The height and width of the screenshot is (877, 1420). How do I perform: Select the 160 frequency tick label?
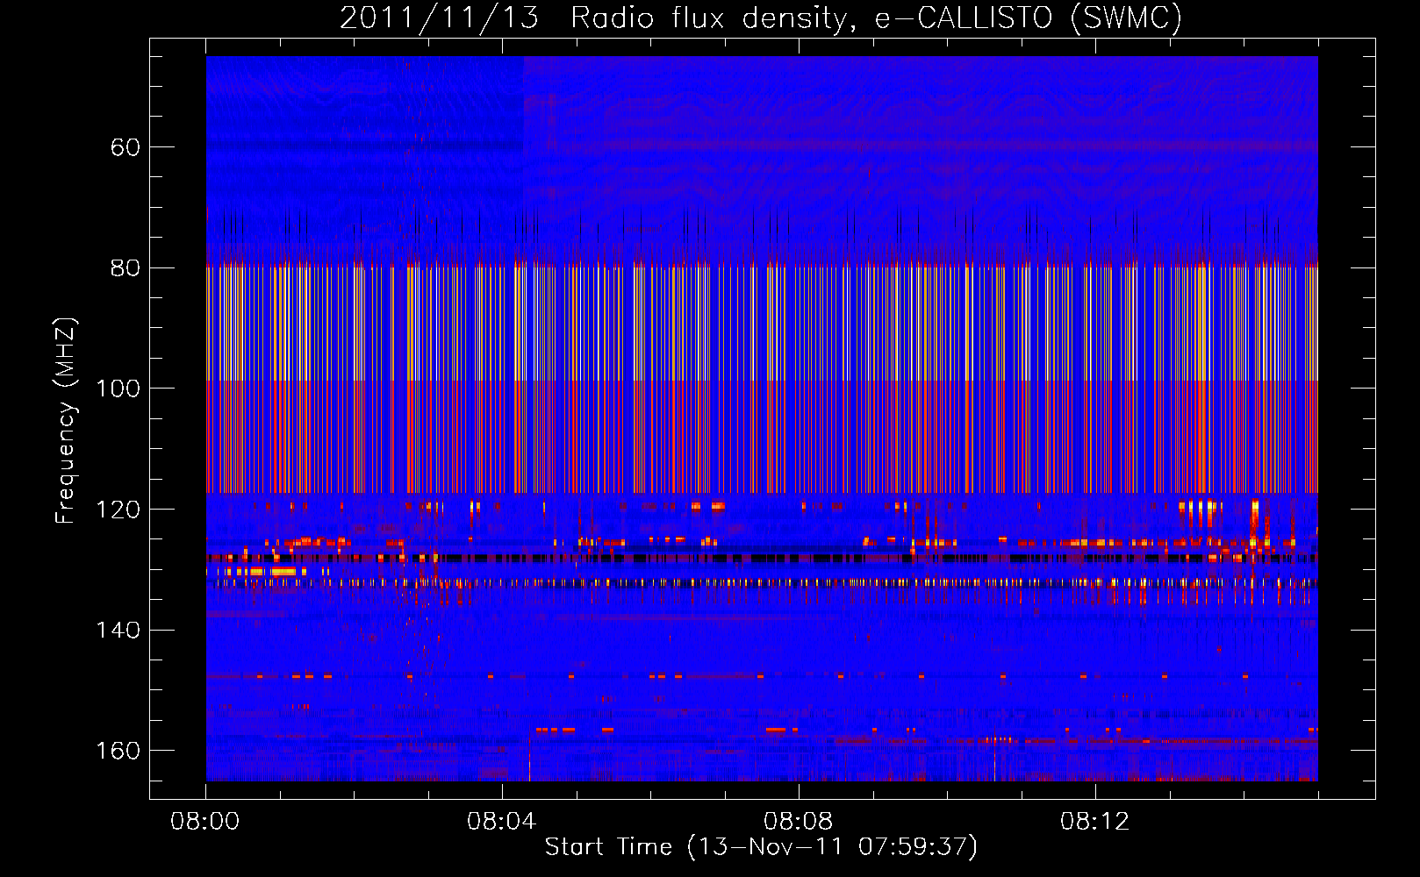[118, 751]
